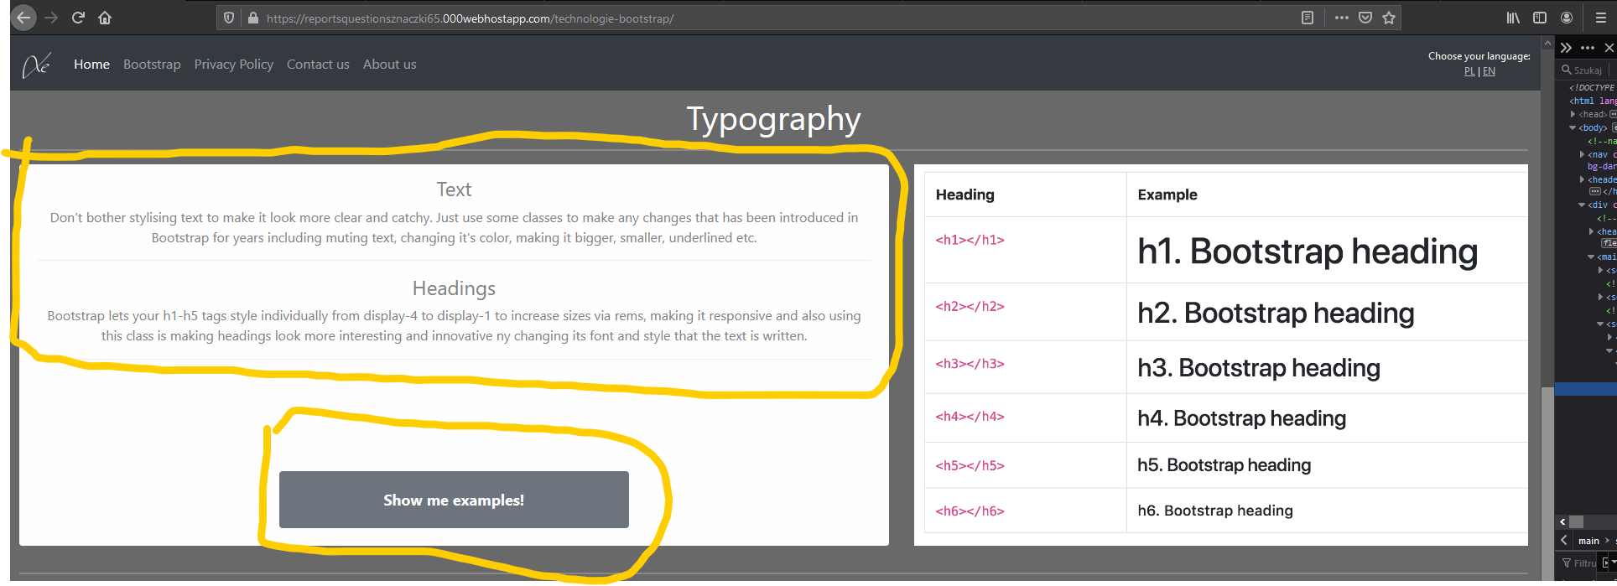Click the h4 tag code cell
The width and height of the screenshot is (1617, 586).
point(970,416)
